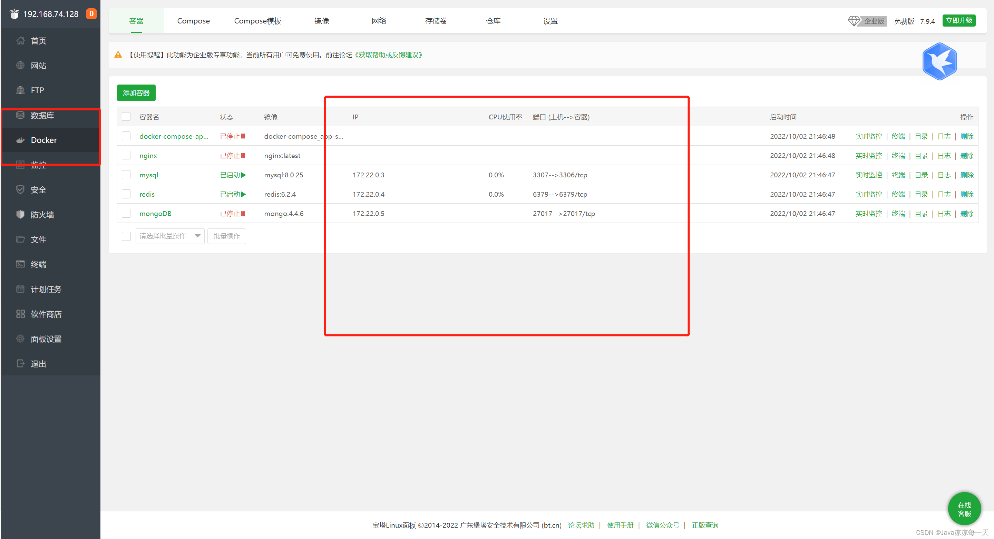Toggle redis running status indicator
This screenshot has height=539, width=994.
point(233,195)
